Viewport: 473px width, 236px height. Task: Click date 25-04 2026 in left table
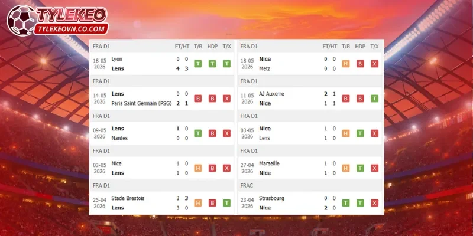[99, 203]
